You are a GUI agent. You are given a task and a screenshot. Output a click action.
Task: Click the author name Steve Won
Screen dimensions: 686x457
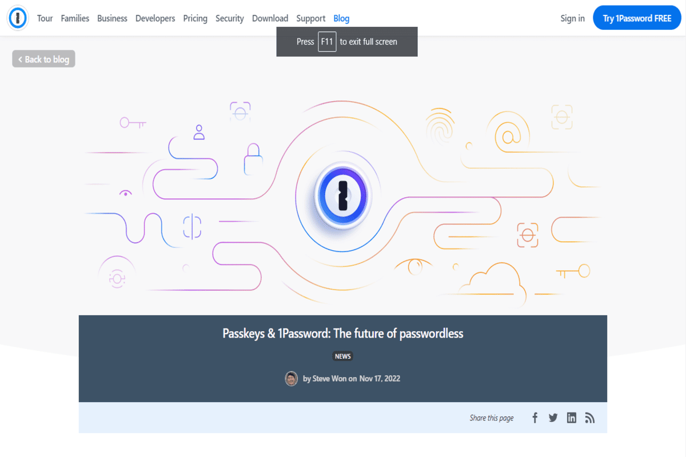tap(327, 378)
